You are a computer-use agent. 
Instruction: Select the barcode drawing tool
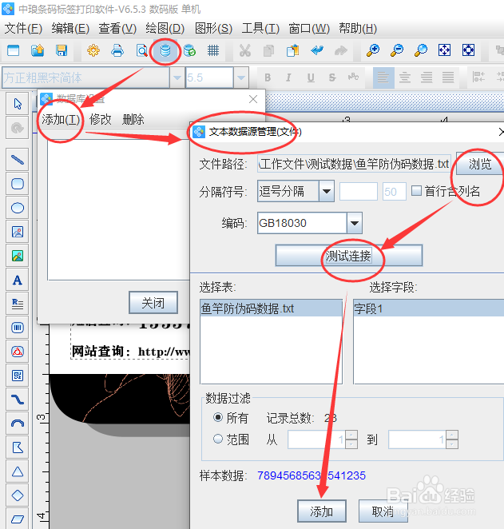coord(18,328)
